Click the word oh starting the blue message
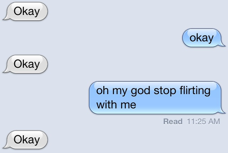Viewport: 228px width, 153px height. click(102, 90)
